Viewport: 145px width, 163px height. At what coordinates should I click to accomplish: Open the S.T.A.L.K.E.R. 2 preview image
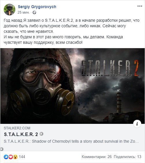[72, 86]
